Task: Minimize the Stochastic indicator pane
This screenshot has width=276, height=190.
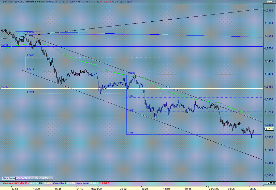Action: (268, 183)
